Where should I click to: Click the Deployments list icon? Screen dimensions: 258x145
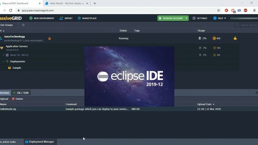pos(7,62)
